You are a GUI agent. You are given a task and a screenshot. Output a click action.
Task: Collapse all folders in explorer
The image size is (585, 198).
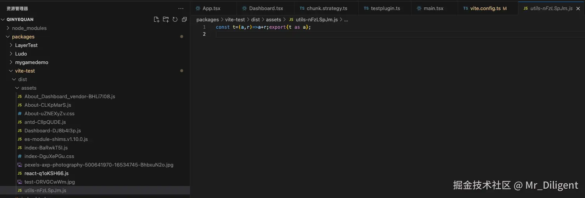(184, 19)
